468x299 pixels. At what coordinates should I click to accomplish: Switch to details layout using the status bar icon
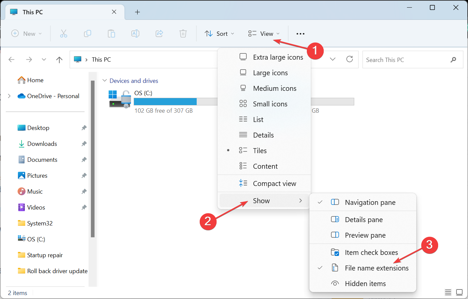pos(448,292)
